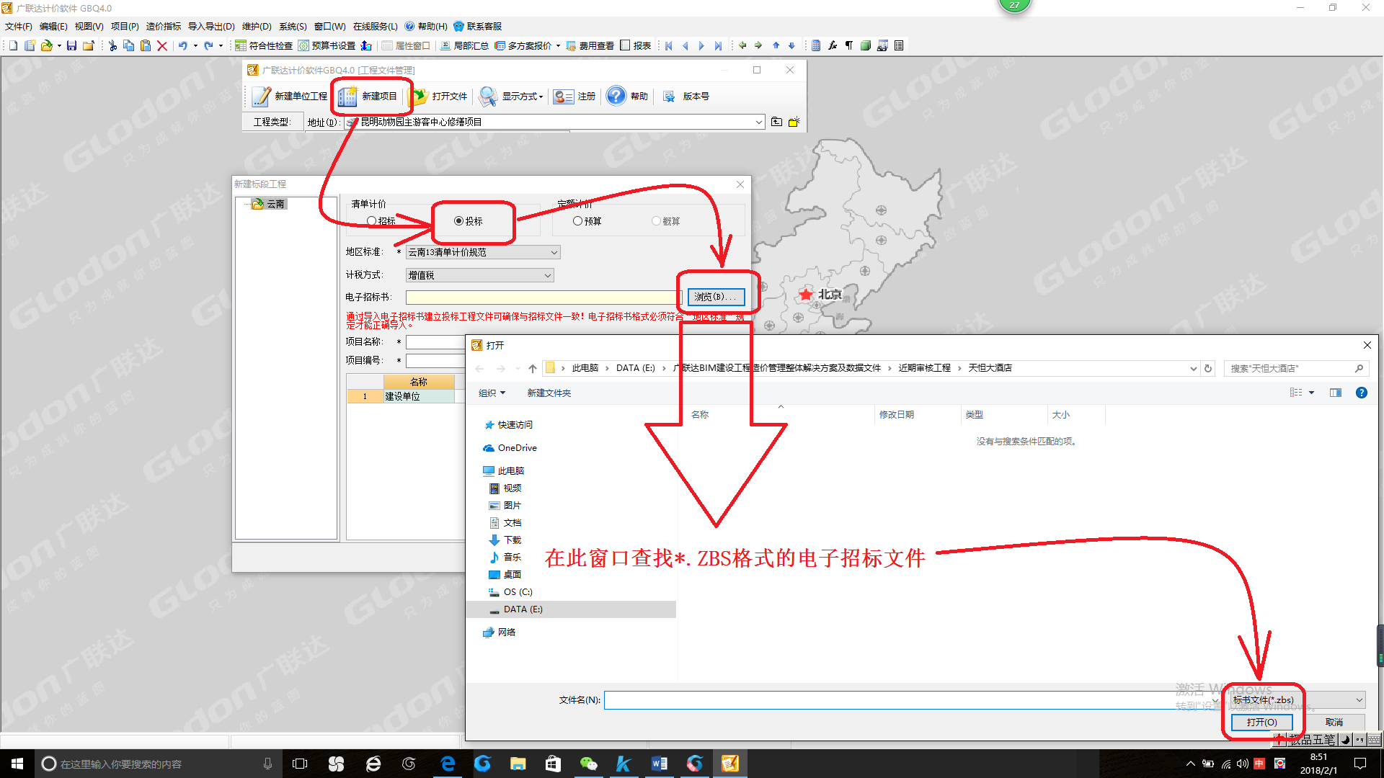This screenshot has height=778, width=1384.
Task: Click the 打开(O) button
Action: (x=1261, y=722)
